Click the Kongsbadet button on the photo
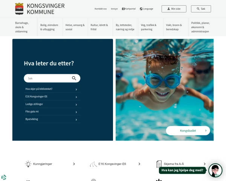 point(188,130)
